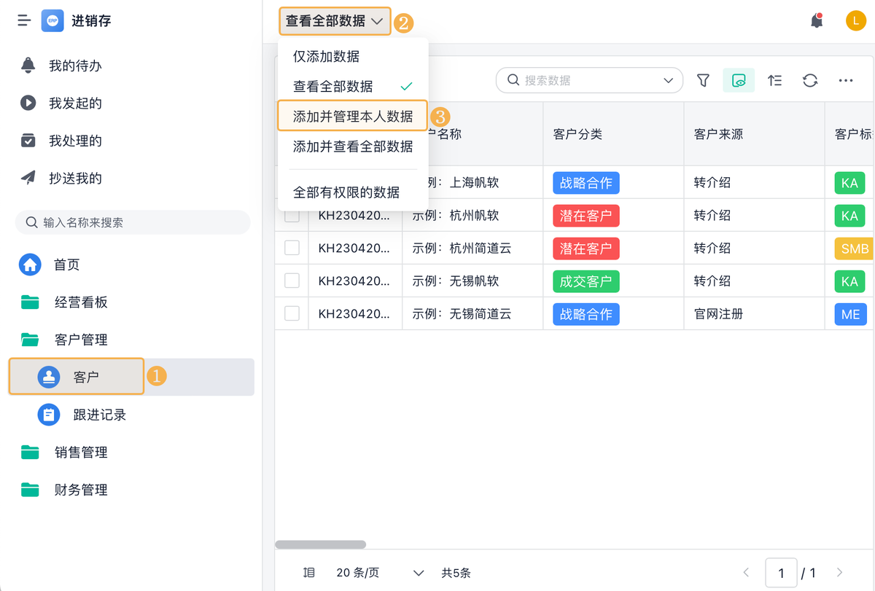Viewport: 875px width, 591px height.
Task: Open 我发起的 play icon item
Action: [x=28, y=103]
